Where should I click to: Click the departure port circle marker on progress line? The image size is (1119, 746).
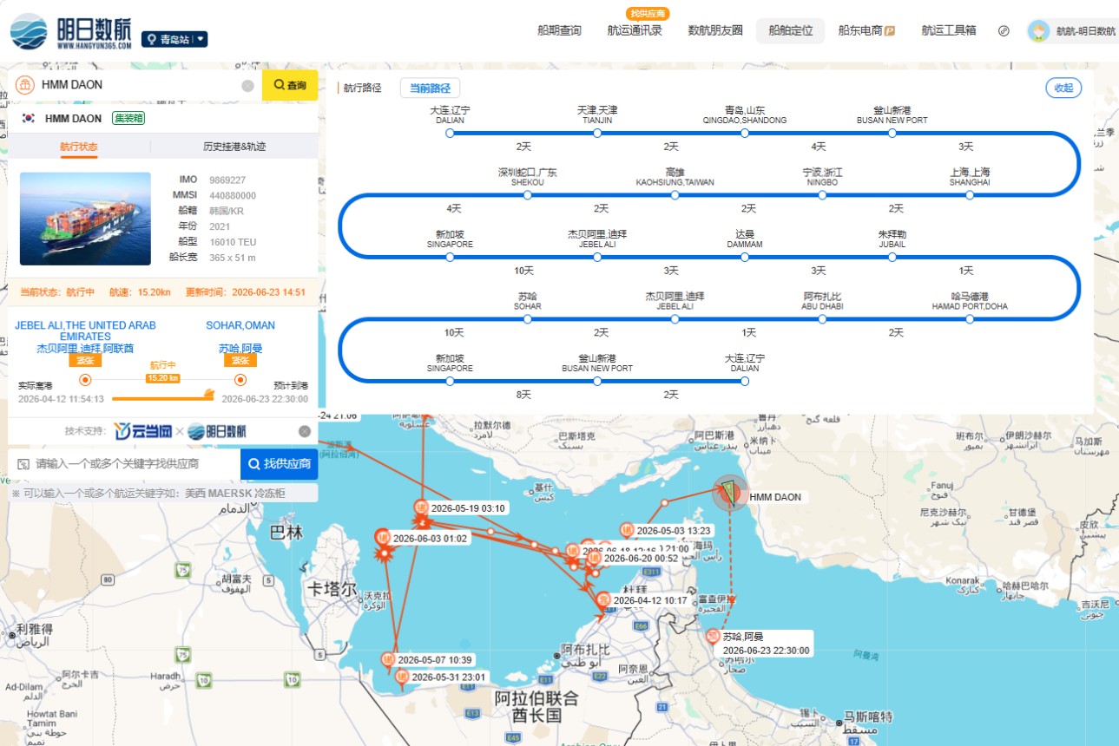85,380
